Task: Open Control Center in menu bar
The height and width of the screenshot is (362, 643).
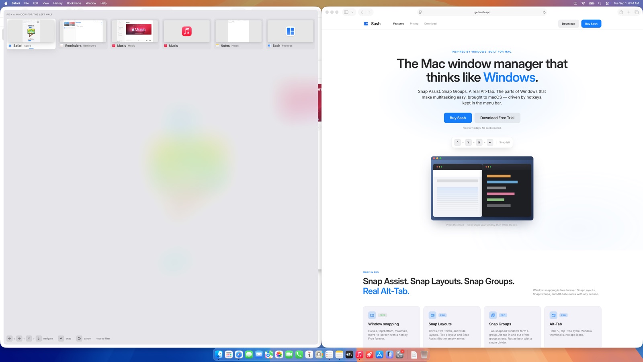Action: (x=607, y=3)
